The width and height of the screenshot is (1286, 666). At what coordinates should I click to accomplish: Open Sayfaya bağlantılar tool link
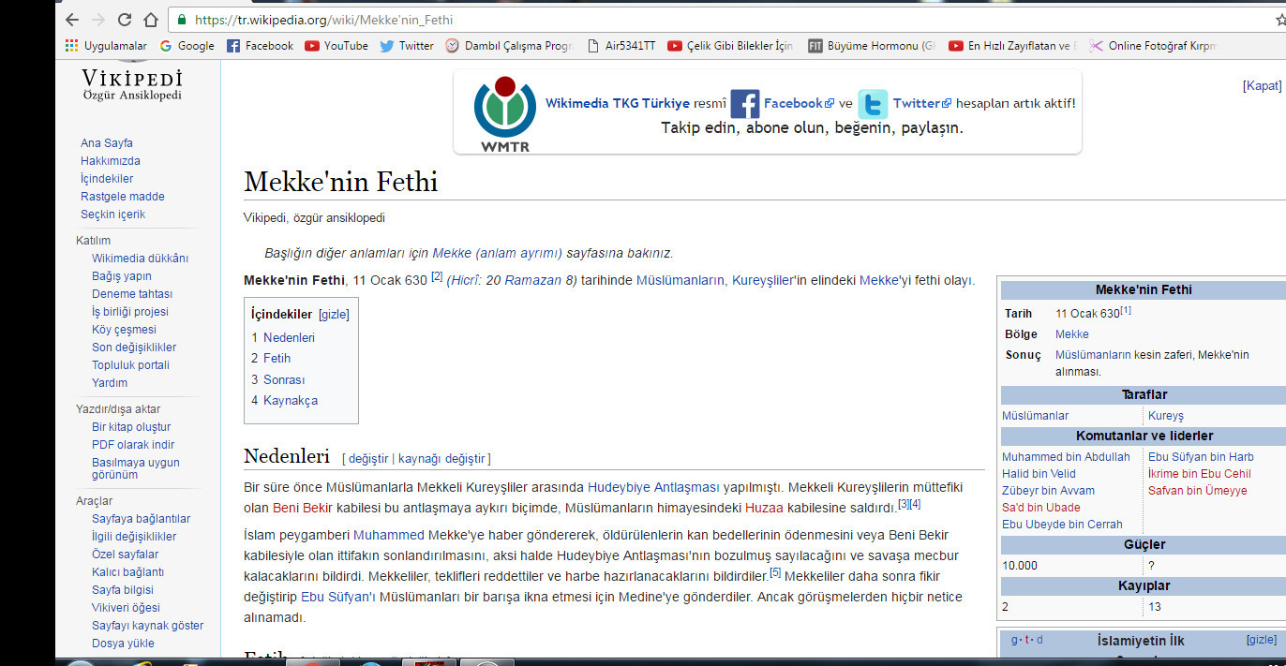(x=141, y=519)
